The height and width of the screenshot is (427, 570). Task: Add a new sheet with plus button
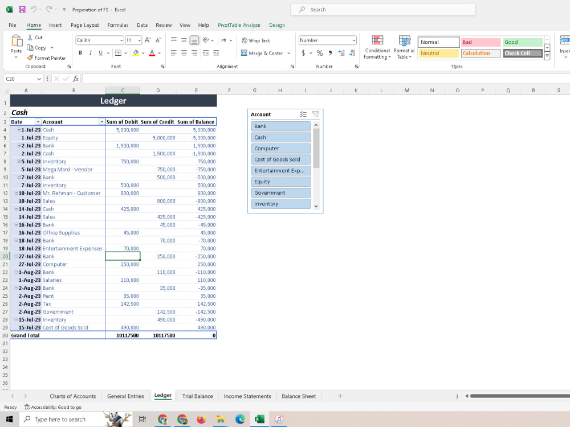pyautogui.click(x=340, y=396)
